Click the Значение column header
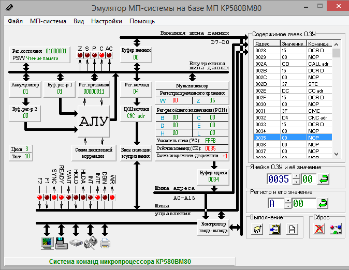 pos(294,43)
